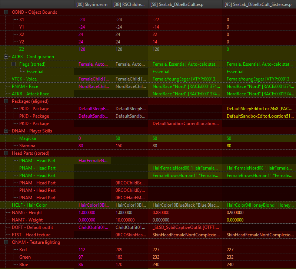Click HairColor10BlueBlack cell under SexLab_DibellaCult.esp

pyautogui.click(x=186, y=205)
